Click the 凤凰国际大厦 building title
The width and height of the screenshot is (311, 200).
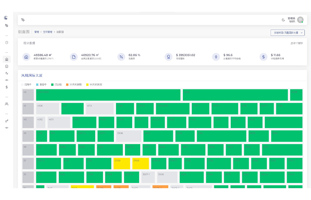[32, 75]
